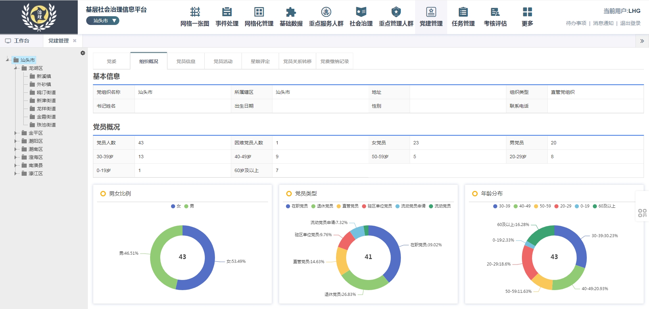The width and height of the screenshot is (649, 309).
Task: Toggle 流动党员申请 legend item
Action: coord(410,206)
